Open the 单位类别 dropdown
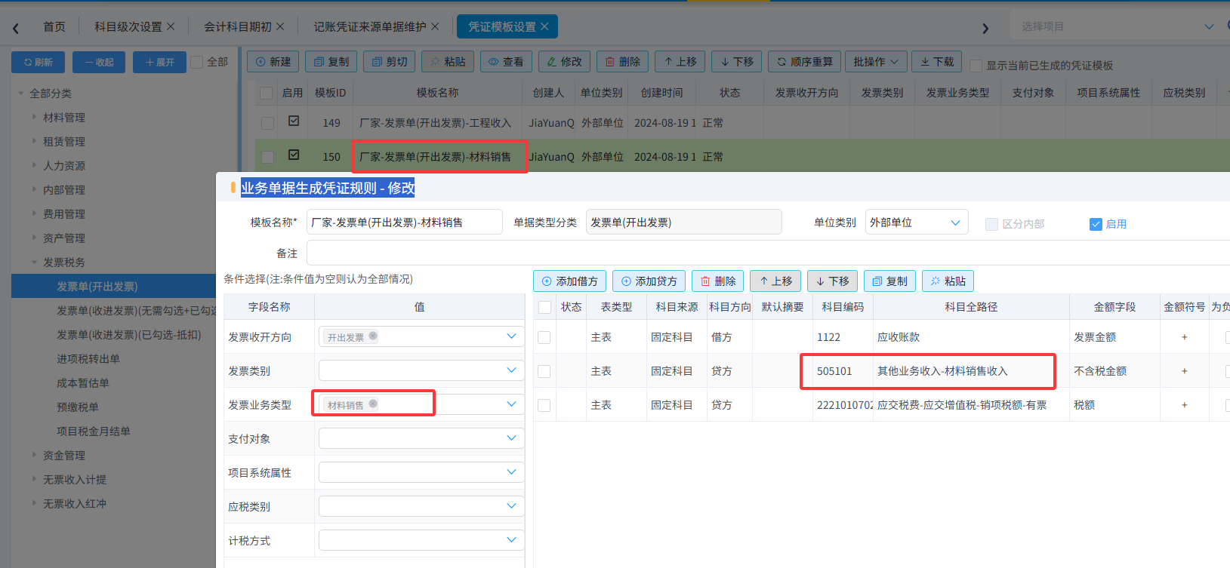The height and width of the screenshot is (568, 1230). pyautogui.click(x=917, y=223)
